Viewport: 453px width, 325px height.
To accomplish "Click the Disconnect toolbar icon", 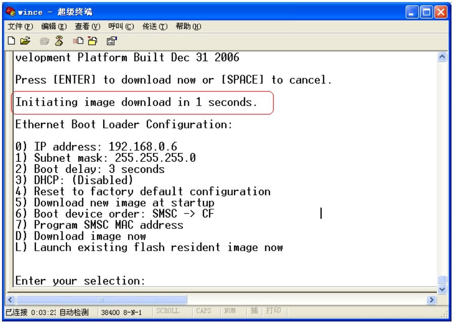I will pyautogui.click(x=59, y=41).
